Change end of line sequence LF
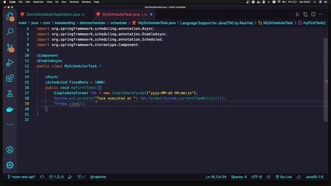 (x=268, y=177)
